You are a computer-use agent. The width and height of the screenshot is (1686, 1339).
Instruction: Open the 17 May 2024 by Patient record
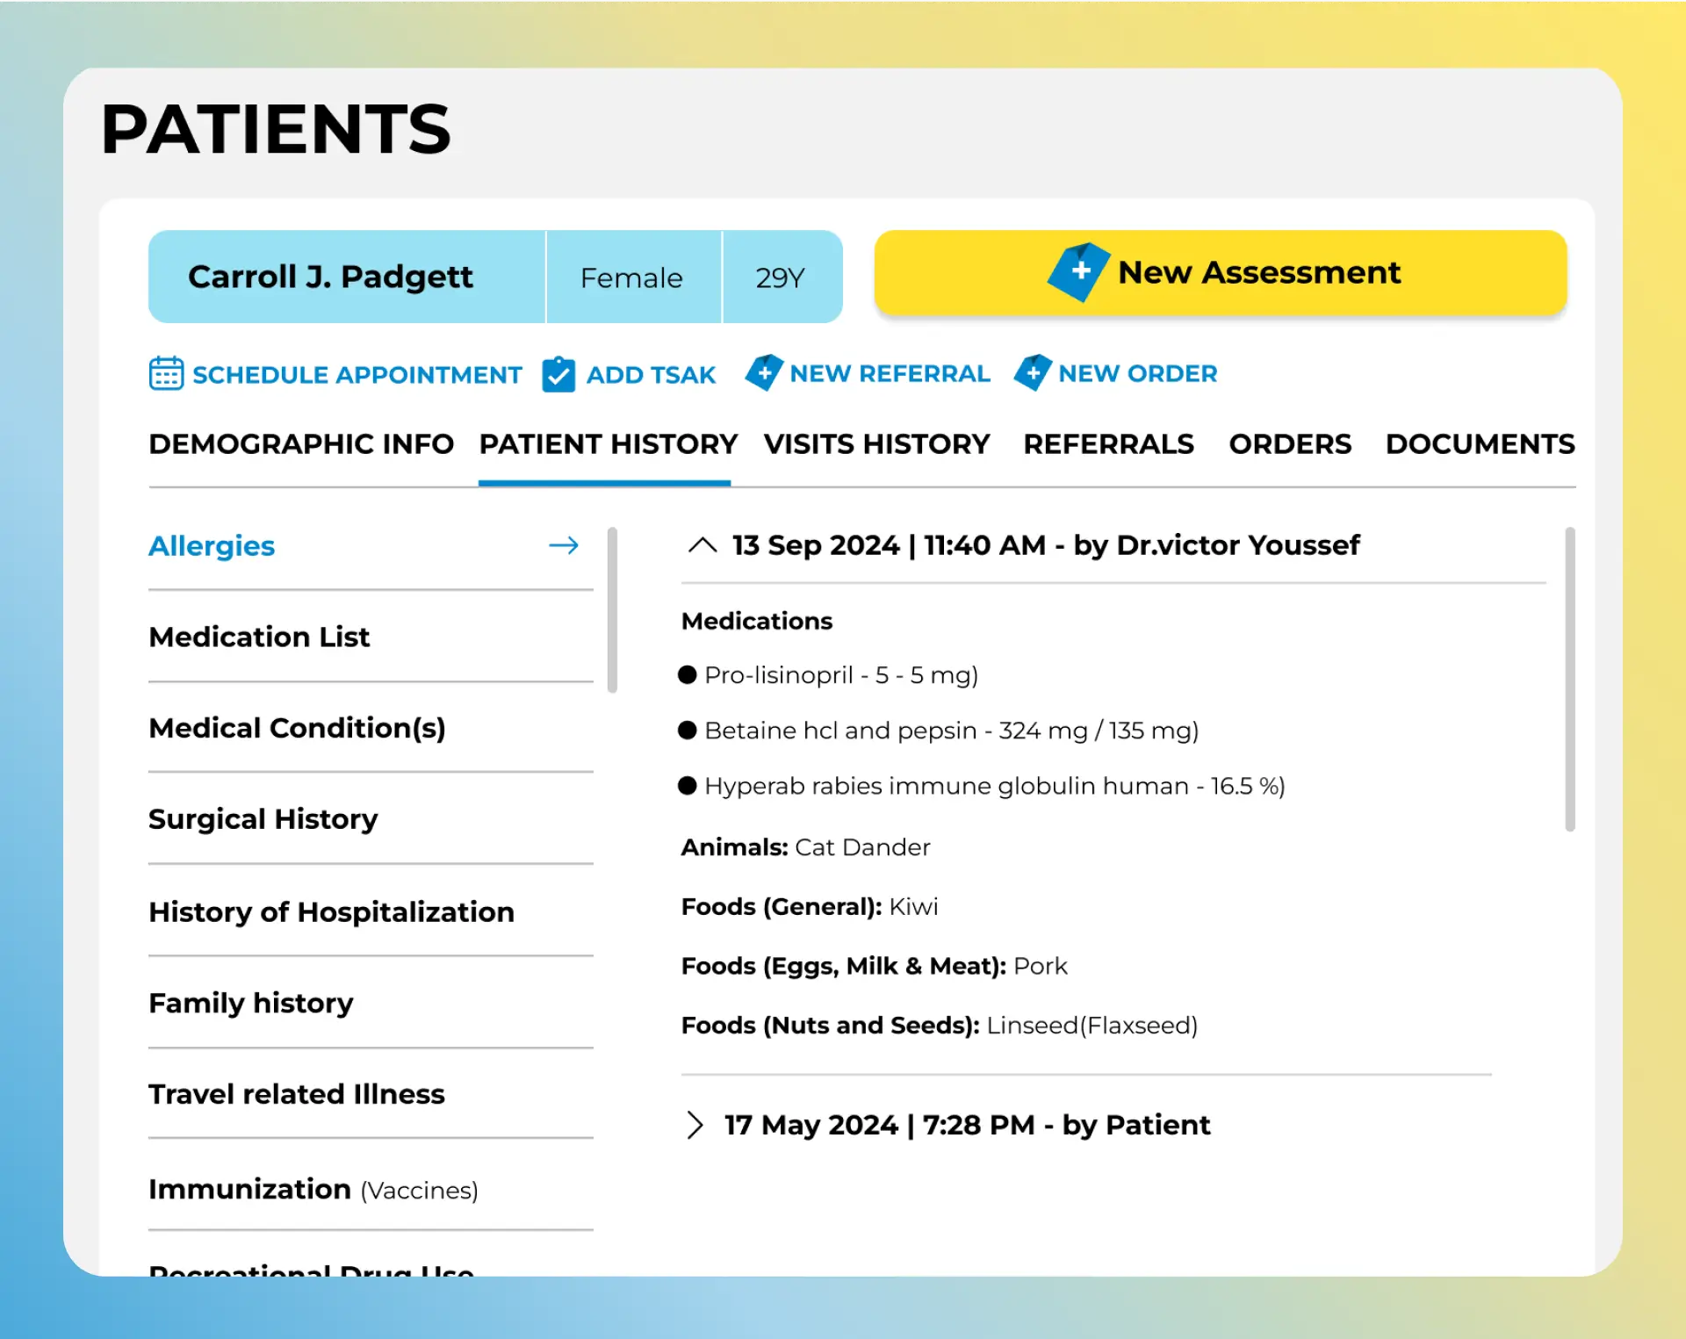967,1125
